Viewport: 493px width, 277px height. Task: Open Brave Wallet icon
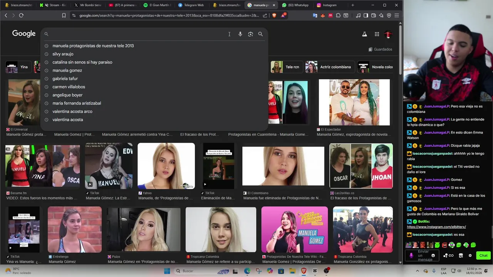374,15
